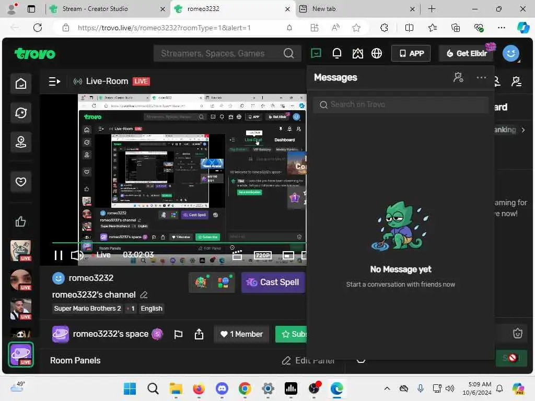Open Copilot in the Edge toolbar
The image size is (535, 401).
pyautogui.click(x=523, y=28)
